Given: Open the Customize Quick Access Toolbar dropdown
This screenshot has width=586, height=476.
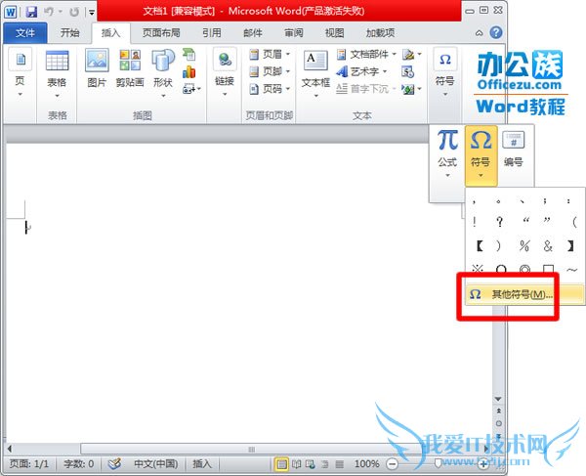Looking at the screenshot, I should (92, 13).
